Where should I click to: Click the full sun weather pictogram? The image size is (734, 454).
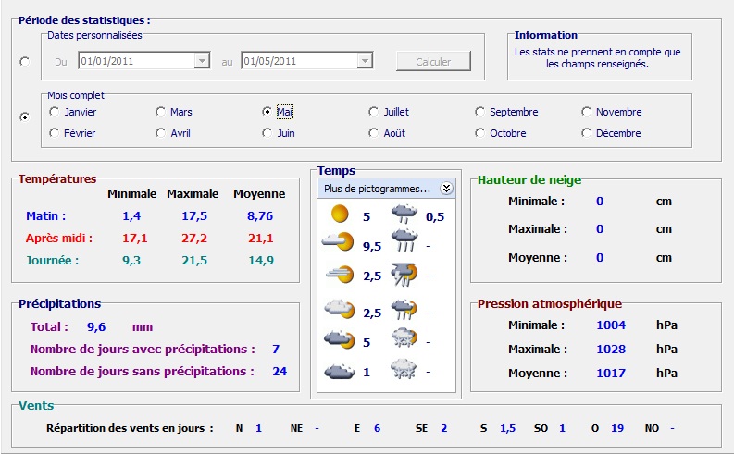[338, 215]
